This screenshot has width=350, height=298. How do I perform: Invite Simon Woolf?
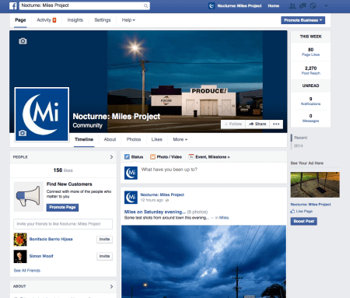[104, 256]
